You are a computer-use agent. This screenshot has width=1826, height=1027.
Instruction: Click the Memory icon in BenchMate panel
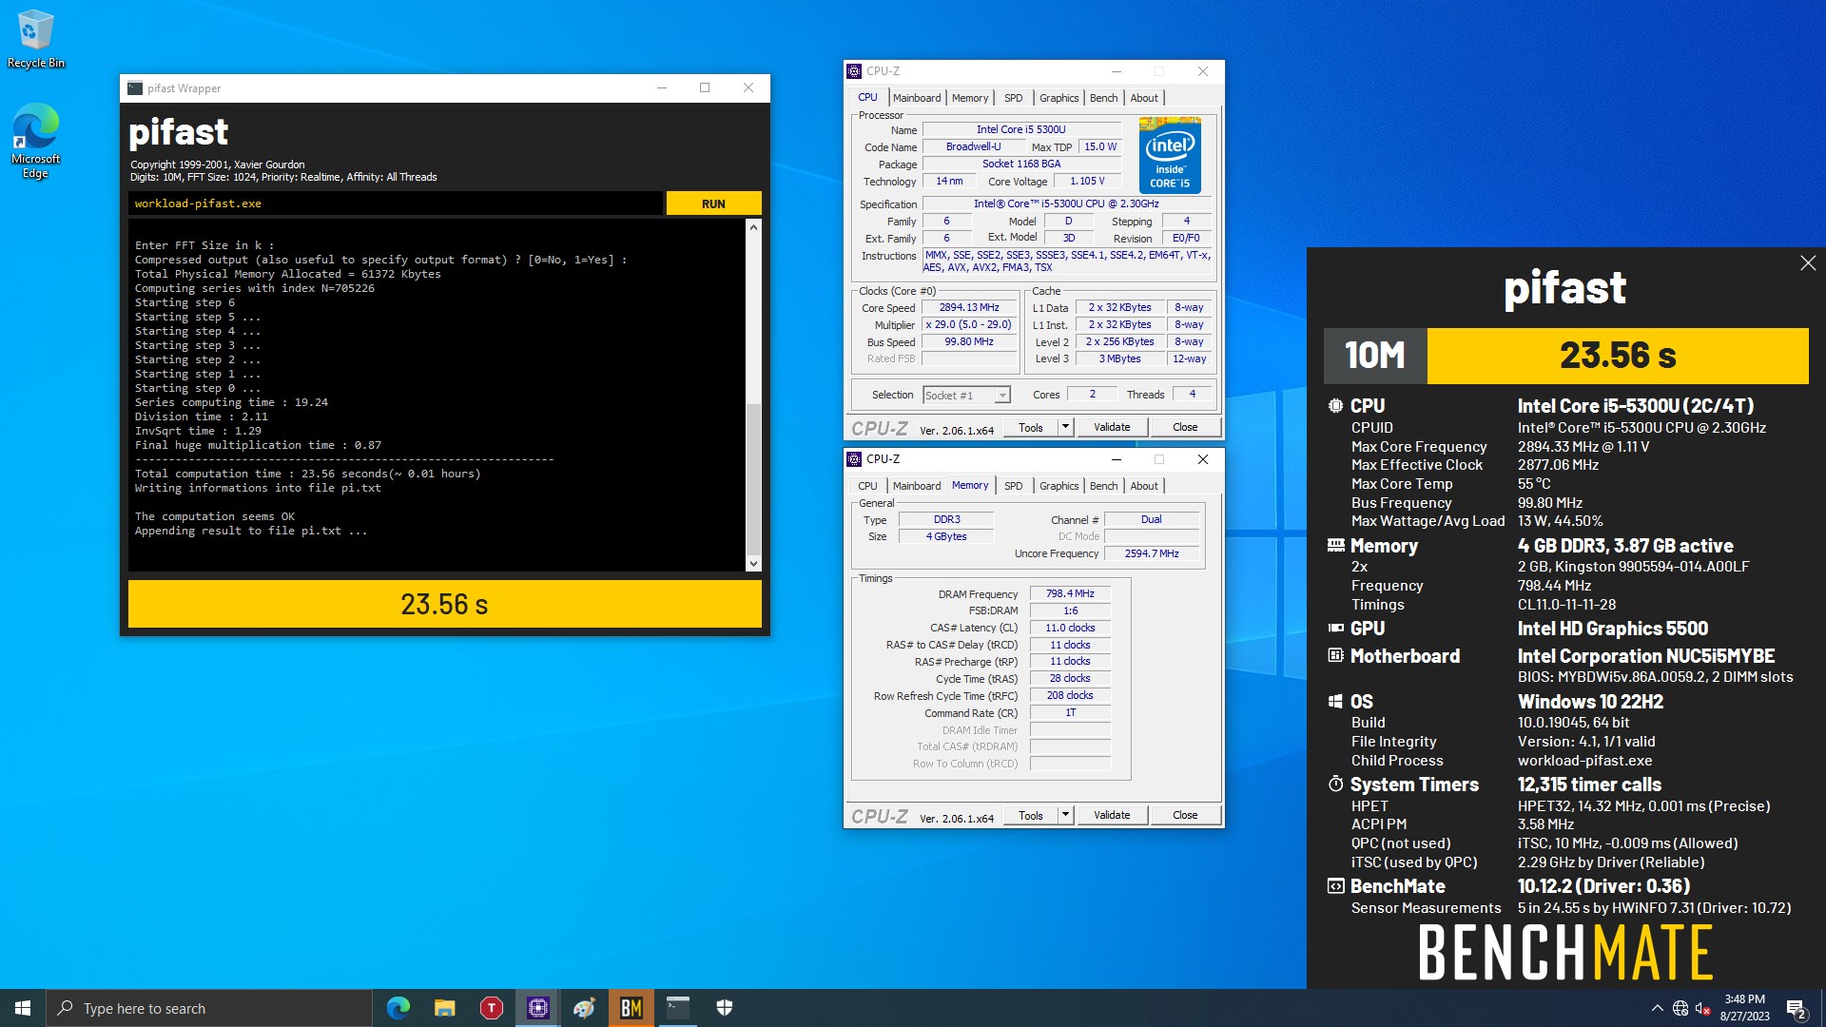tap(1335, 546)
